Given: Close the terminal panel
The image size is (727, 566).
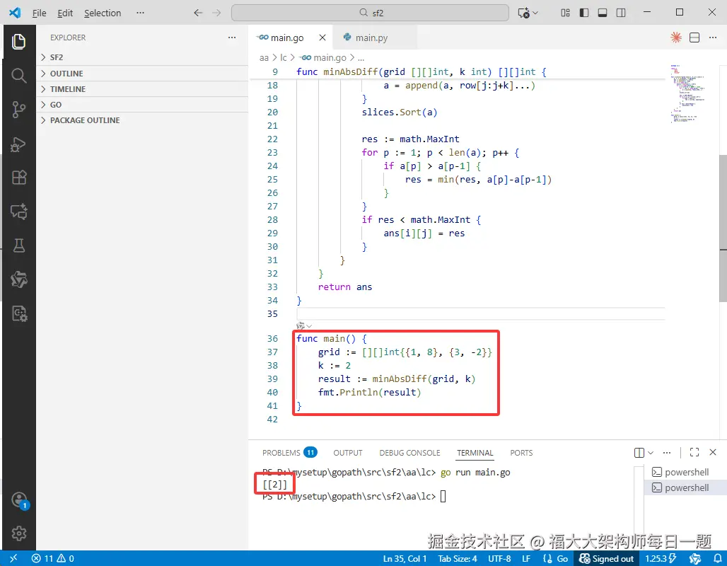Looking at the screenshot, I should click(713, 452).
